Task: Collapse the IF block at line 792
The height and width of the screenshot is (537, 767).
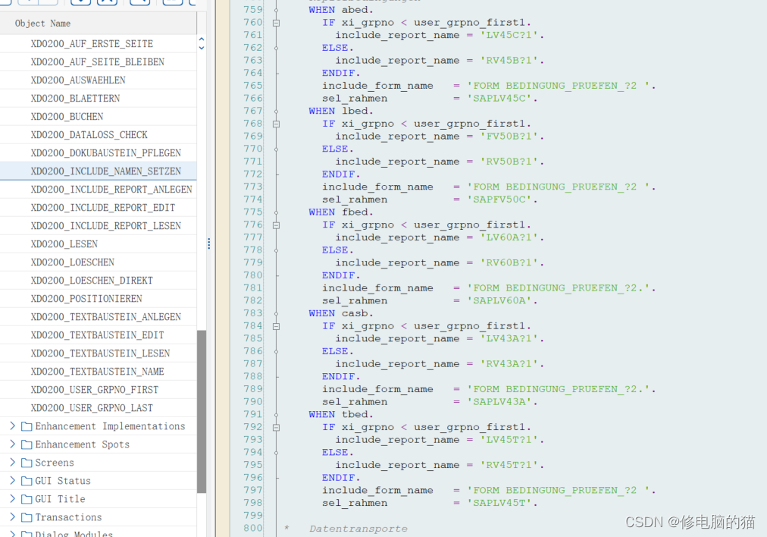Action: (x=275, y=426)
